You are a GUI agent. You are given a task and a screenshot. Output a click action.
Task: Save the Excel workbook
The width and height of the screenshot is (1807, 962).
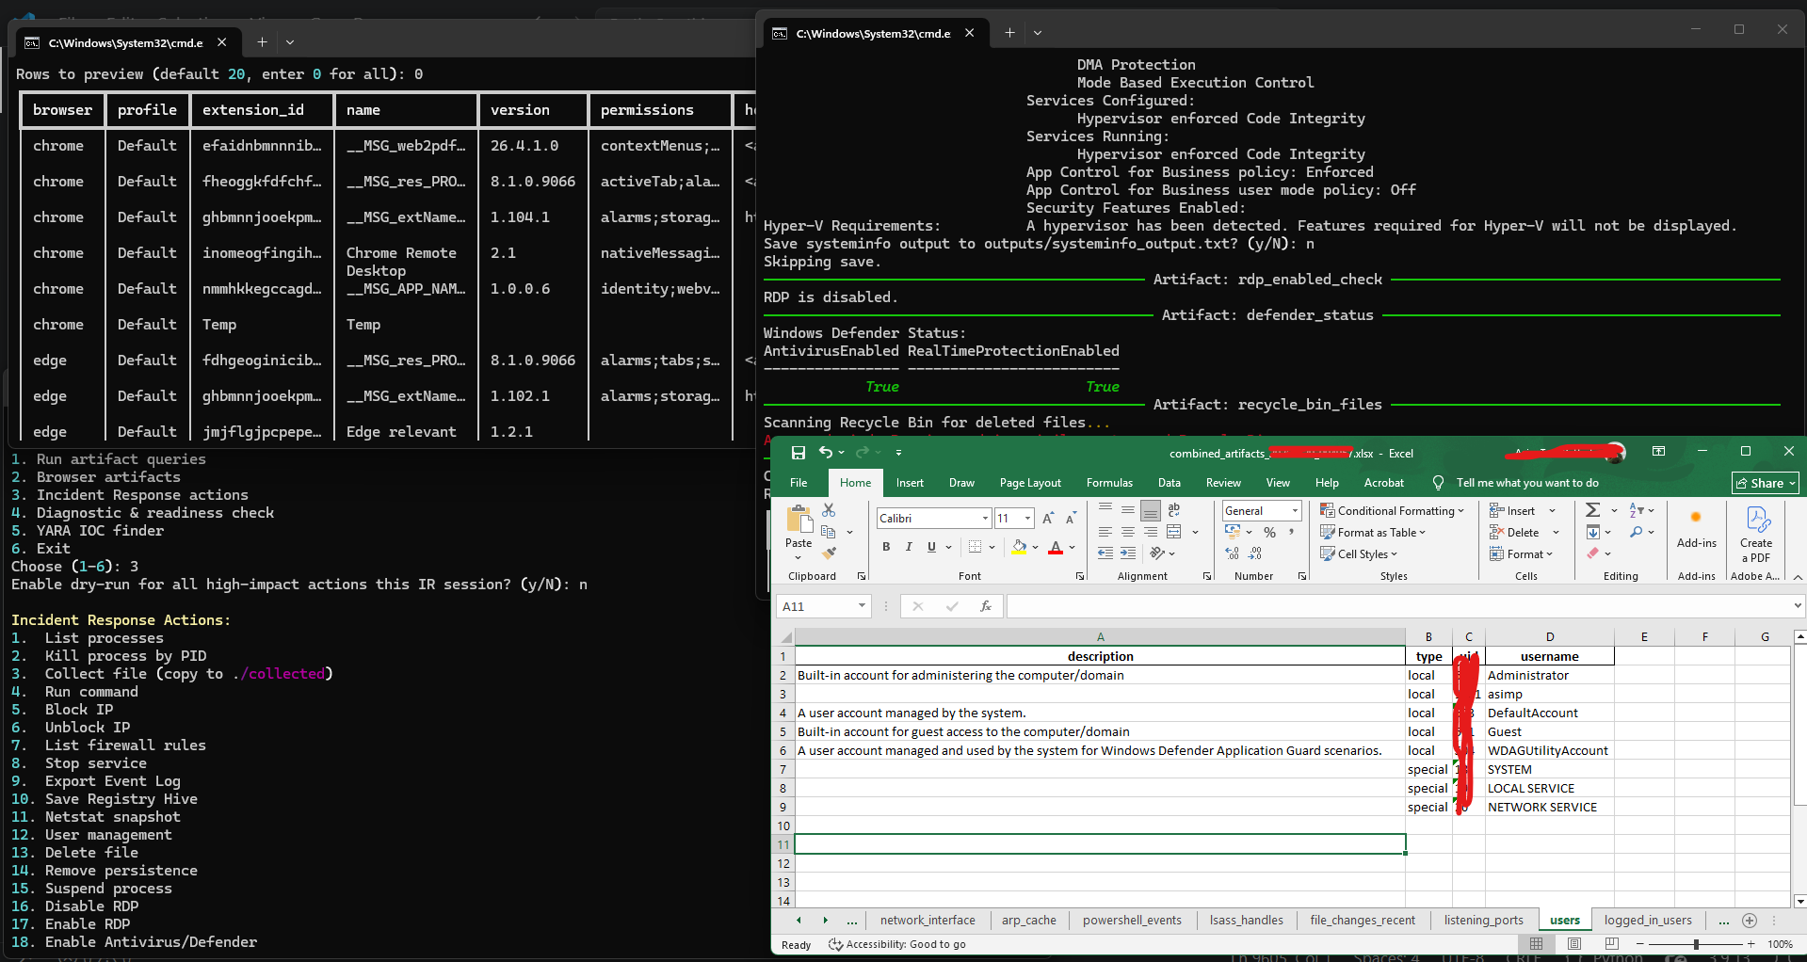click(799, 453)
